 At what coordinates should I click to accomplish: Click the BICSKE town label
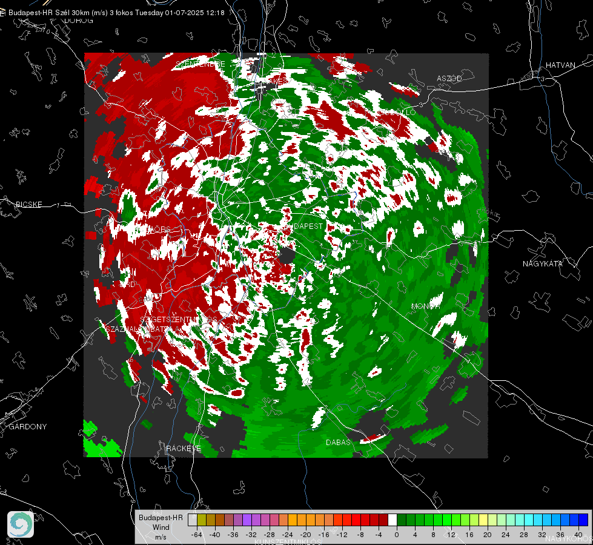[28, 204]
